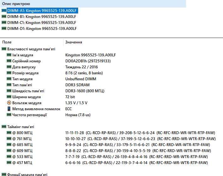Click the icon beside '@ 761 МГЦ'

(9, 139)
